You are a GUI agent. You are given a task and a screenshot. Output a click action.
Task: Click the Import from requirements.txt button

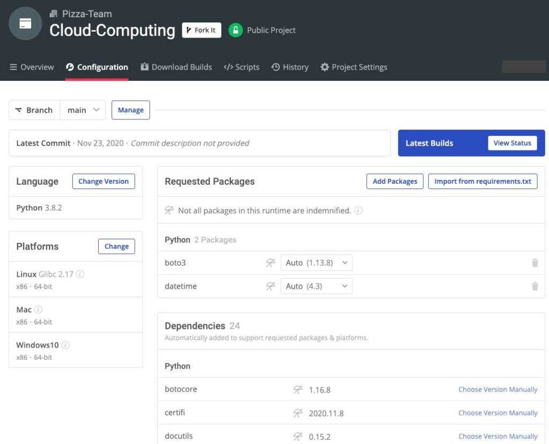pos(483,181)
